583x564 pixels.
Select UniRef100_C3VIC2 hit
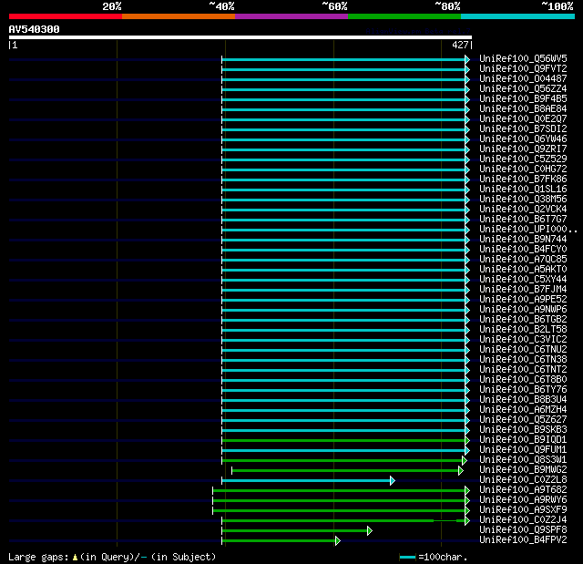tap(523, 340)
